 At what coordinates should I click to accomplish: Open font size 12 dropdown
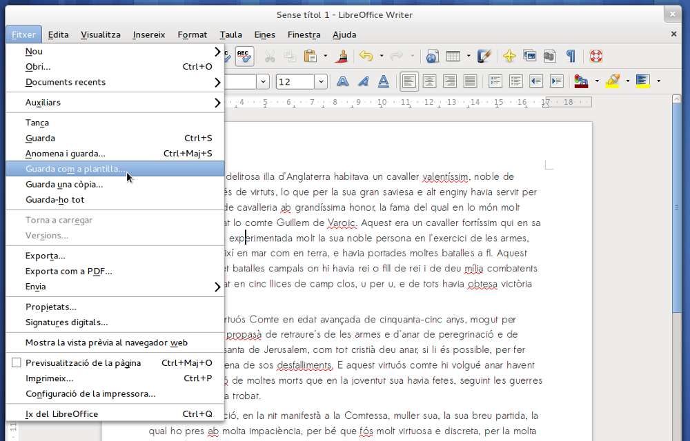point(321,82)
